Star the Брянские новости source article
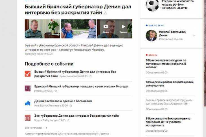The image size is (206, 137). click(x=91, y=76)
